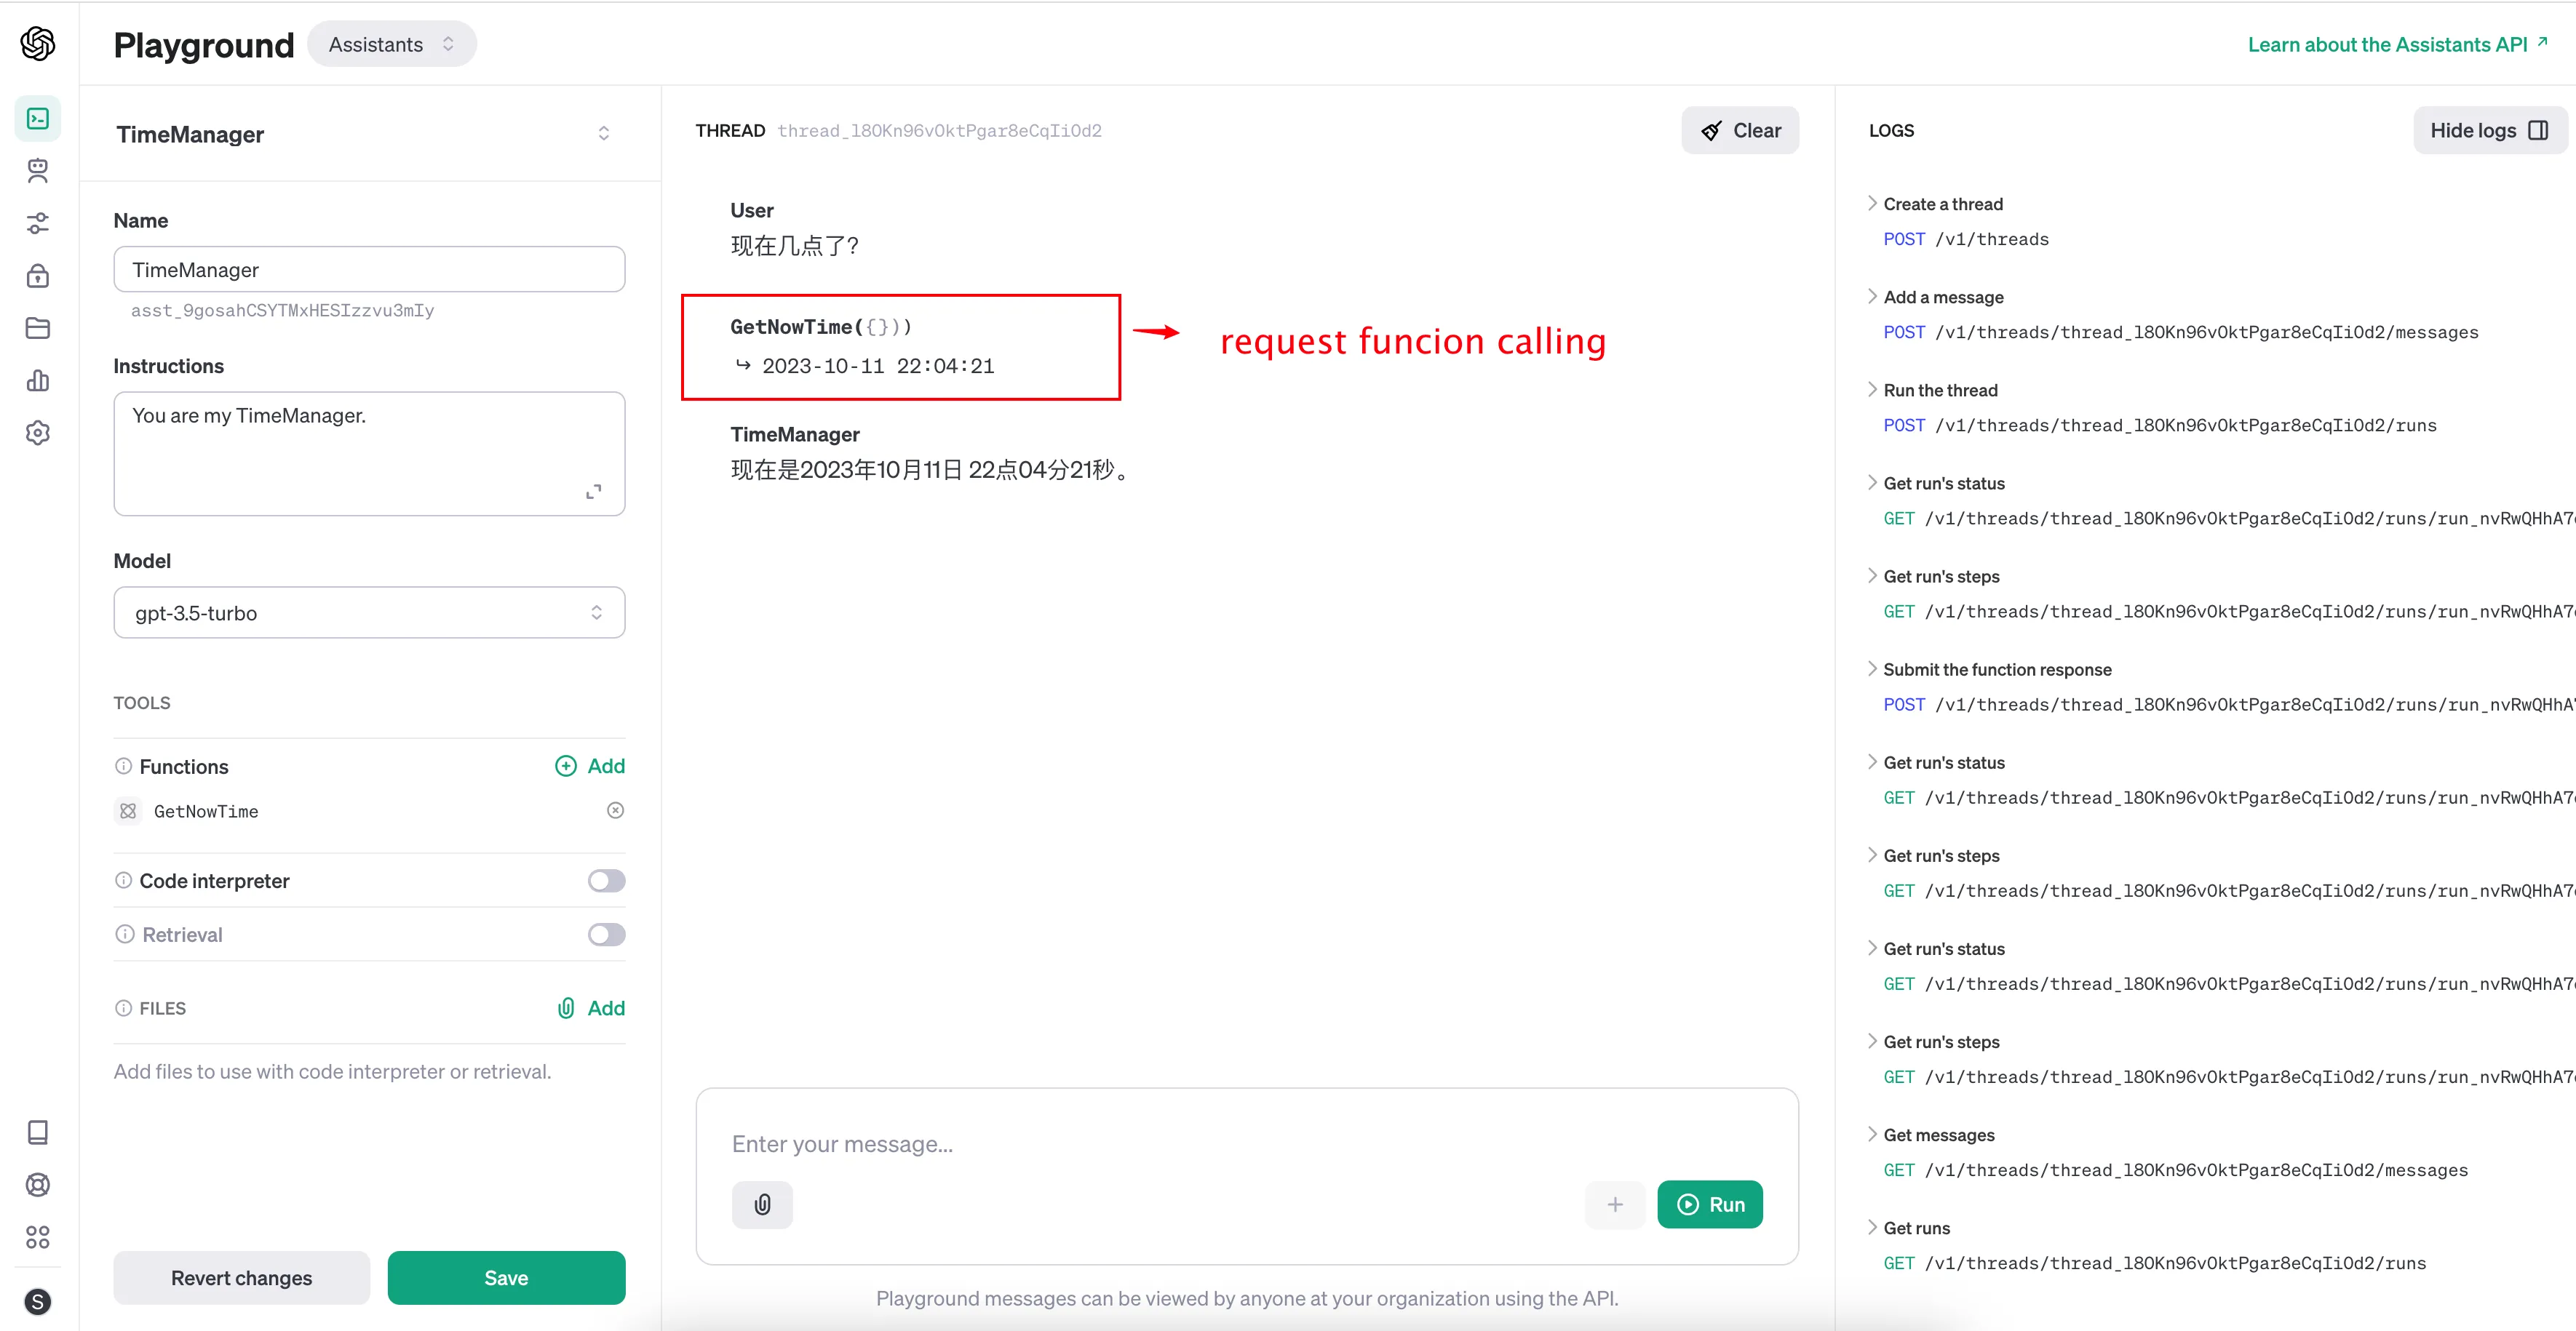
Task: Open the Assistants robot icon in sidebar
Action: [38, 171]
